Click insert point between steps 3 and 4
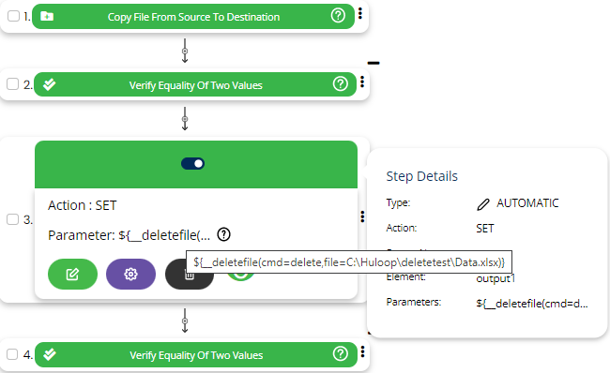This screenshot has width=610, height=373. (185, 321)
